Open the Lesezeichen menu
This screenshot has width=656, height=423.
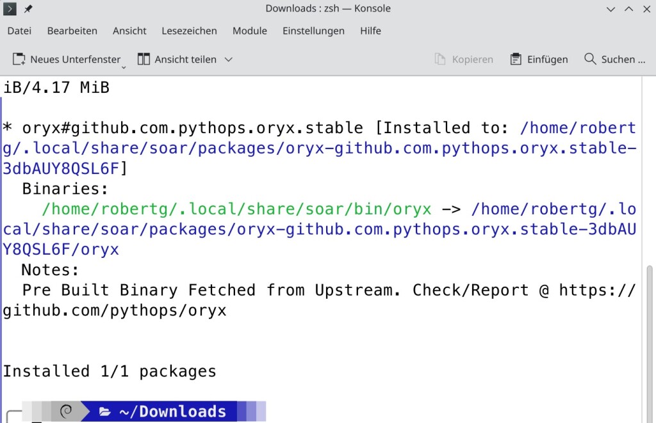pyautogui.click(x=189, y=31)
